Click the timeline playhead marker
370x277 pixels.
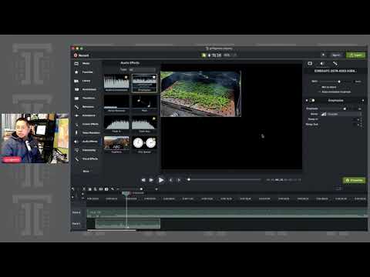(126, 193)
